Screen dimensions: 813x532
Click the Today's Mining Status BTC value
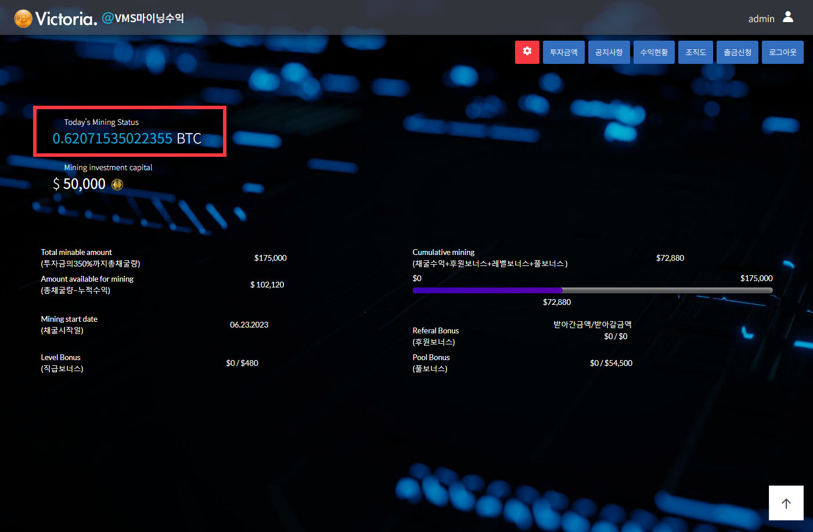[x=127, y=138]
